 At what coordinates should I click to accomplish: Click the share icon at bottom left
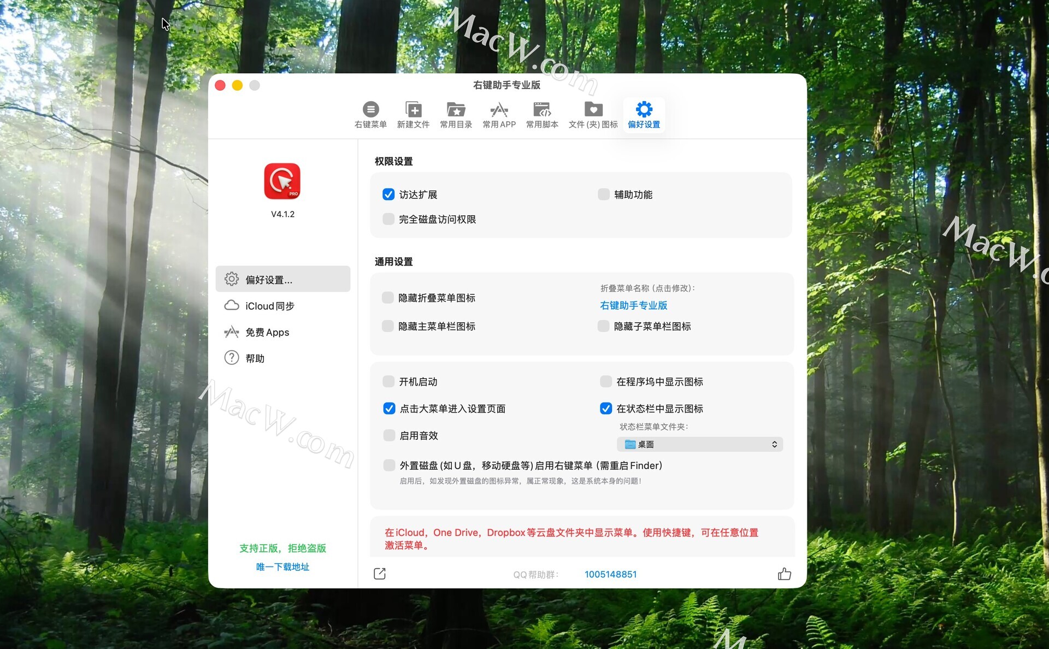[x=380, y=574]
